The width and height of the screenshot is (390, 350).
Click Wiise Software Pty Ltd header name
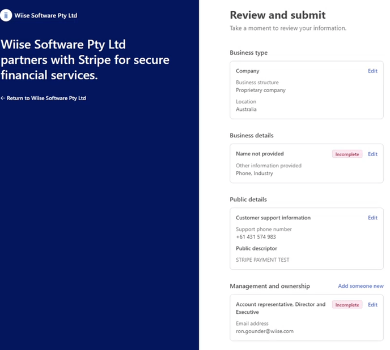tap(46, 16)
